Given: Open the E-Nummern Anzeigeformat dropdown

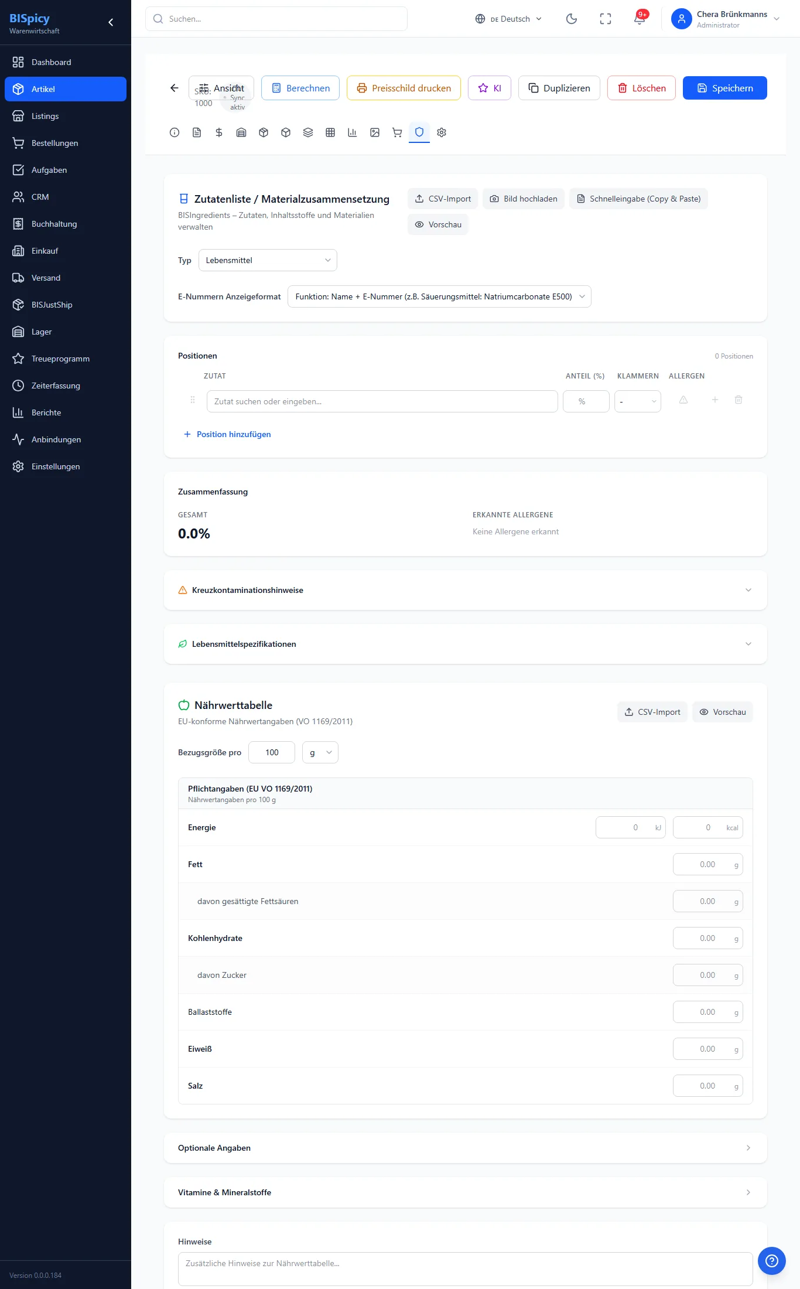Looking at the screenshot, I should (x=439, y=296).
